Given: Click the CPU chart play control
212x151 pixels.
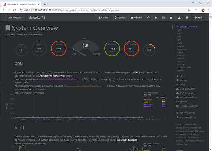Looking at the screenshot, I should coord(150,119).
